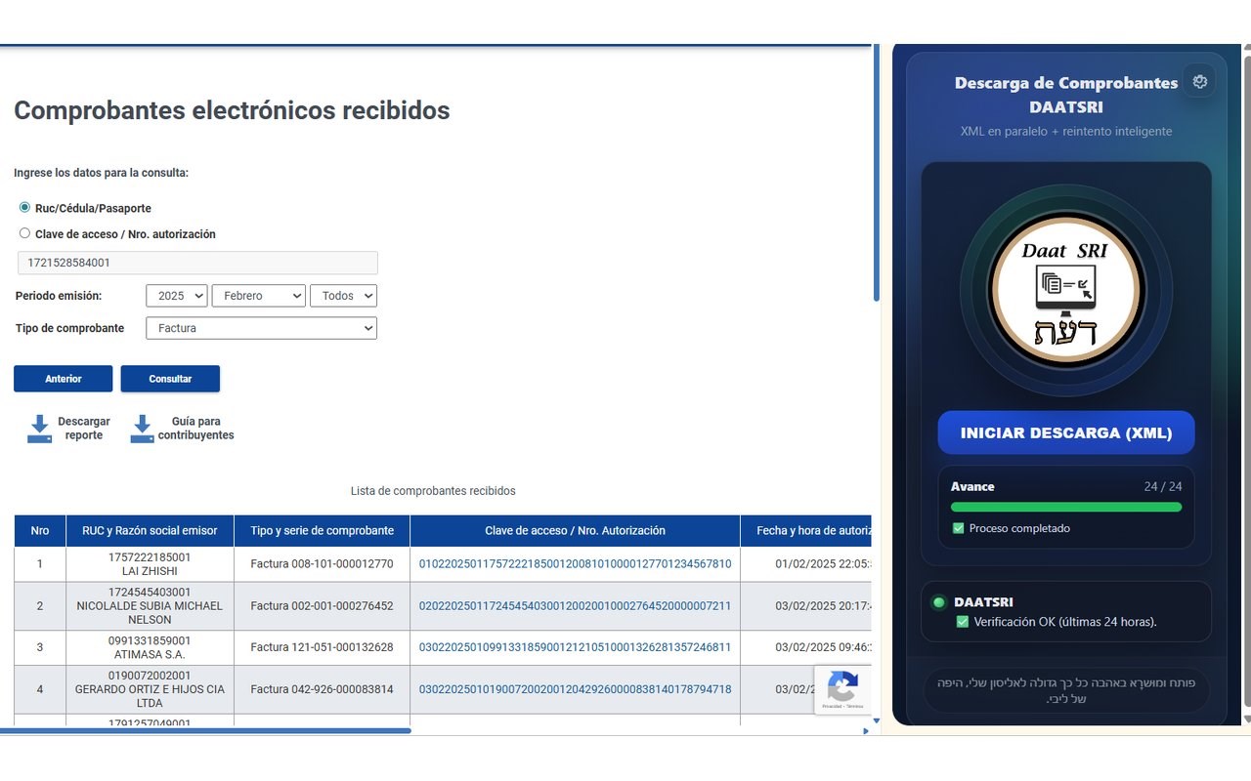Image resolution: width=1251 pixels, height=781 pixels.
Task: Click the Verificación OK green check icon
Action: coord(963,622)
